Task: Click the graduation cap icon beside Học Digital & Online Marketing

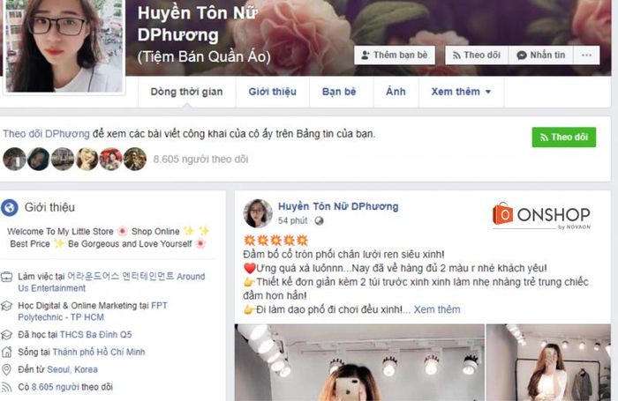Action: coord(7,306)
